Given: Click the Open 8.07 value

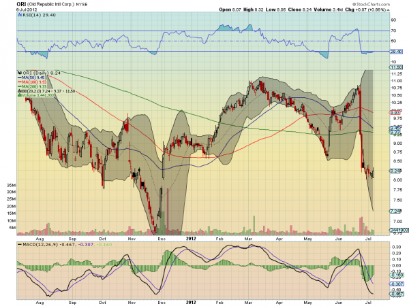Looking at the screenshot, I should point(230,10).
